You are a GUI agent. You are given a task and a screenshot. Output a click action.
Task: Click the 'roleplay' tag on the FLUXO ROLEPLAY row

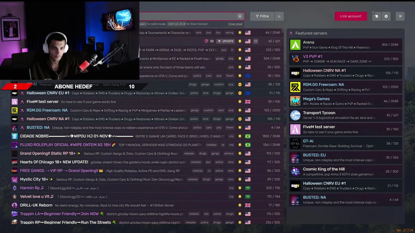pos(211,145)
